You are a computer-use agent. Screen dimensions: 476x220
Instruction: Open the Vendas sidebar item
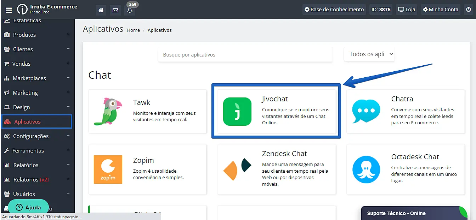[x=21, y=64]
